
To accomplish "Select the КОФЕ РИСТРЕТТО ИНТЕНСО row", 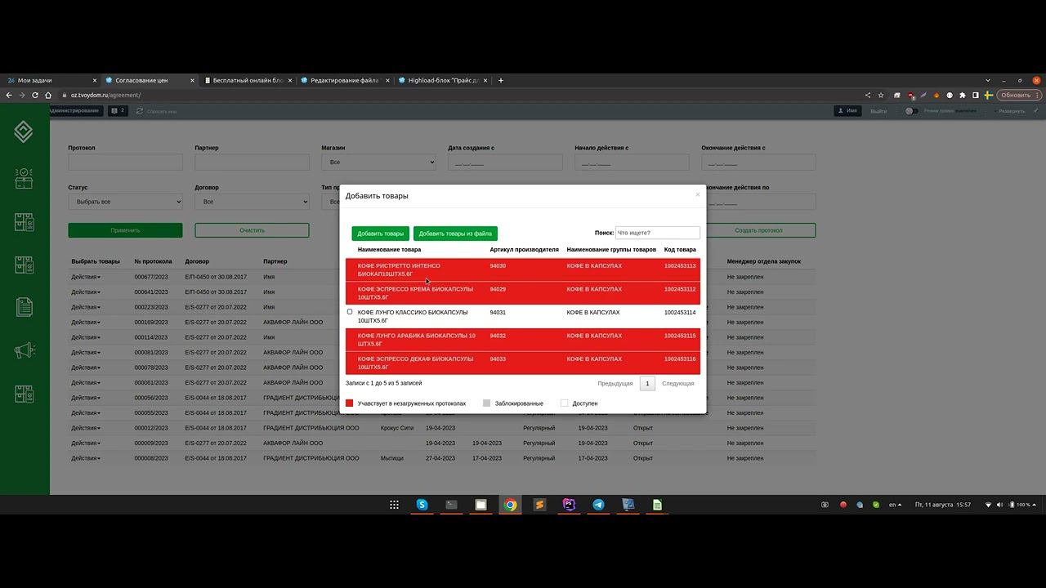I will pos(523,269).
